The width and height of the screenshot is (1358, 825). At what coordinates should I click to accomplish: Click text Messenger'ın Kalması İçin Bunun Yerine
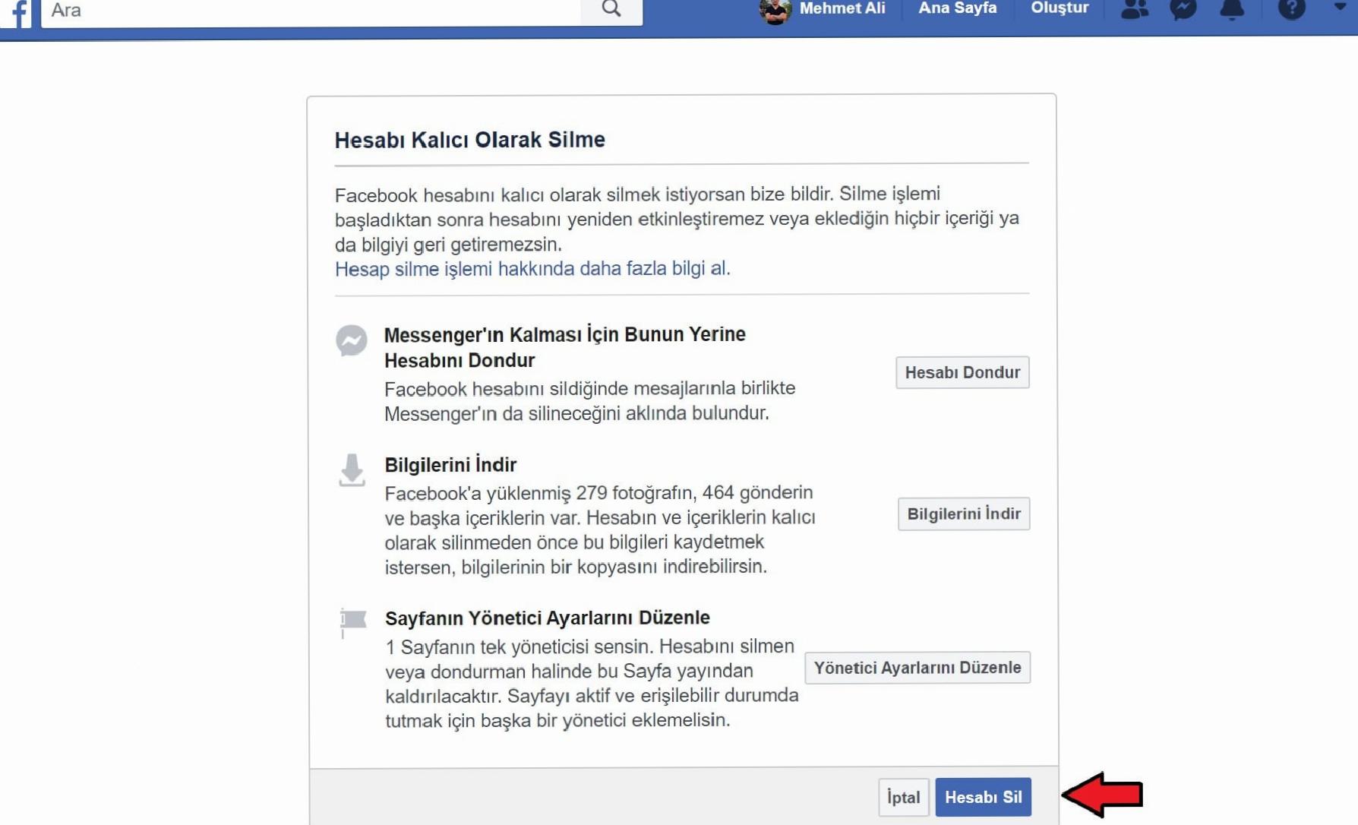tap(565, 334)
